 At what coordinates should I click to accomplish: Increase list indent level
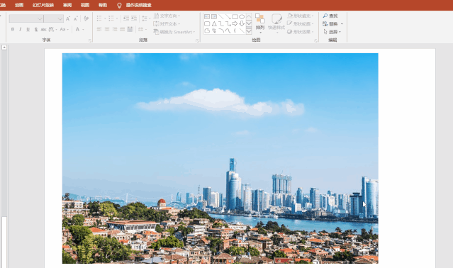(134, 18)
